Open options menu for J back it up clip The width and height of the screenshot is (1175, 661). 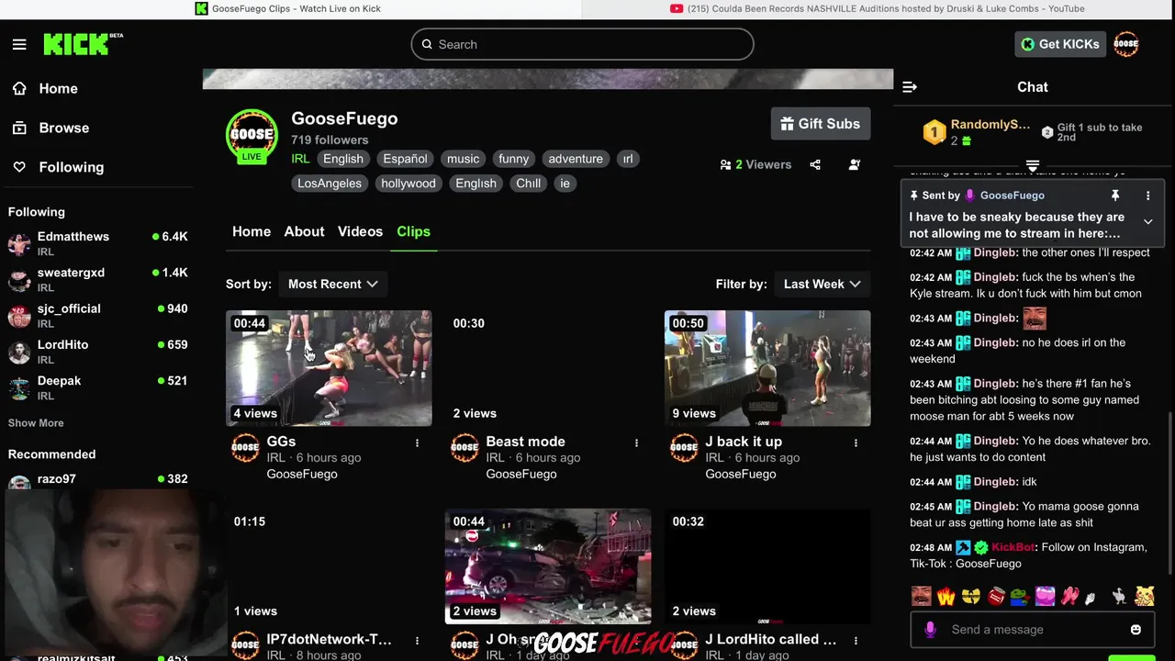click(x=856, y=443)
